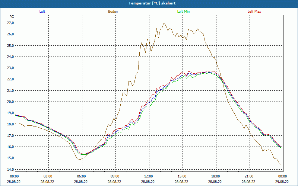Click the 22,0 axis value
The height and width of the screenshot is (186, 298).
(x=10, y=79)
